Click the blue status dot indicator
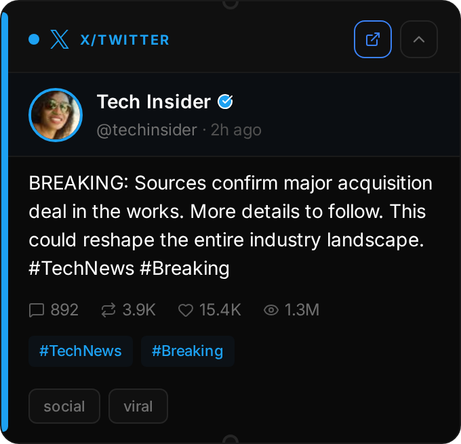The height and width of the screenshot is (444, 461). (35, 40)
